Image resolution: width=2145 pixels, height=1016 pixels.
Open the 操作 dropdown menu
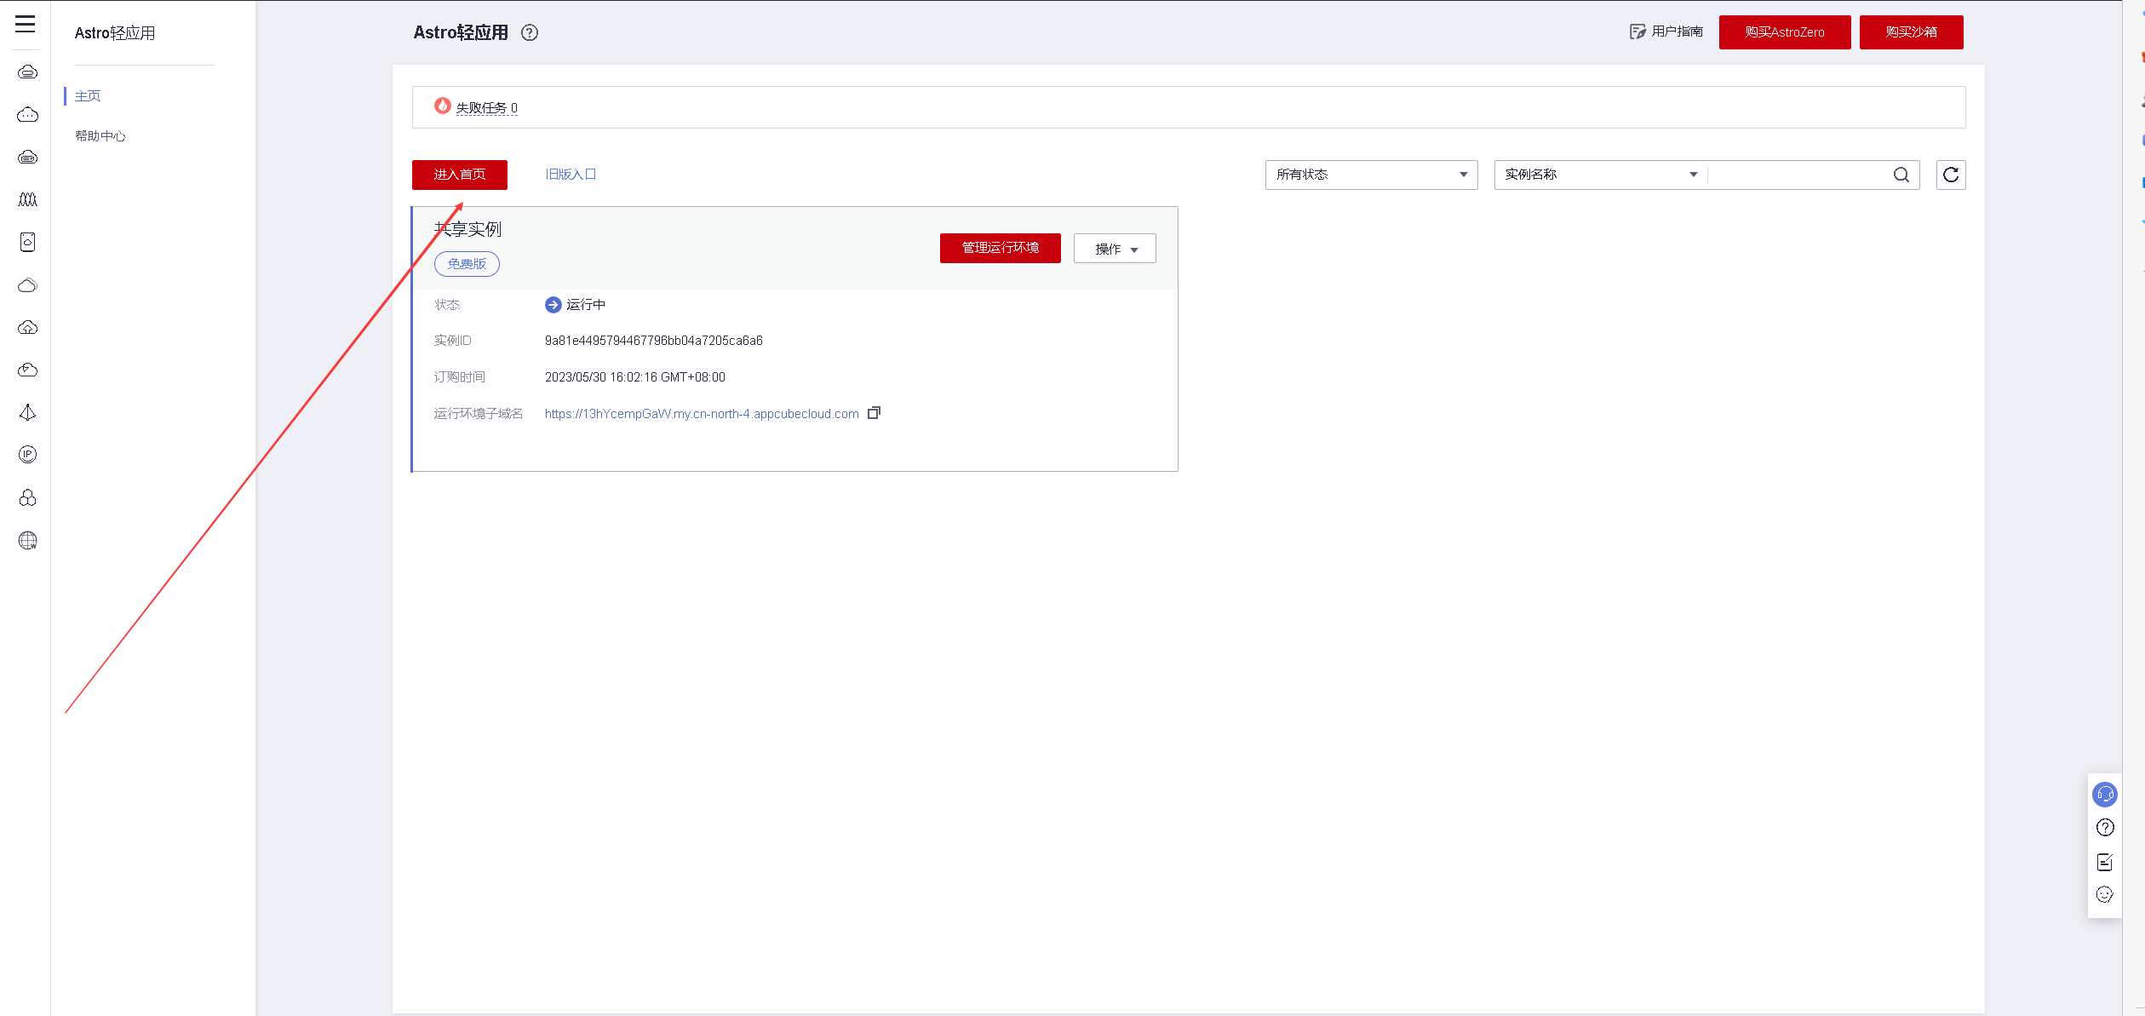pos(1114,249)
